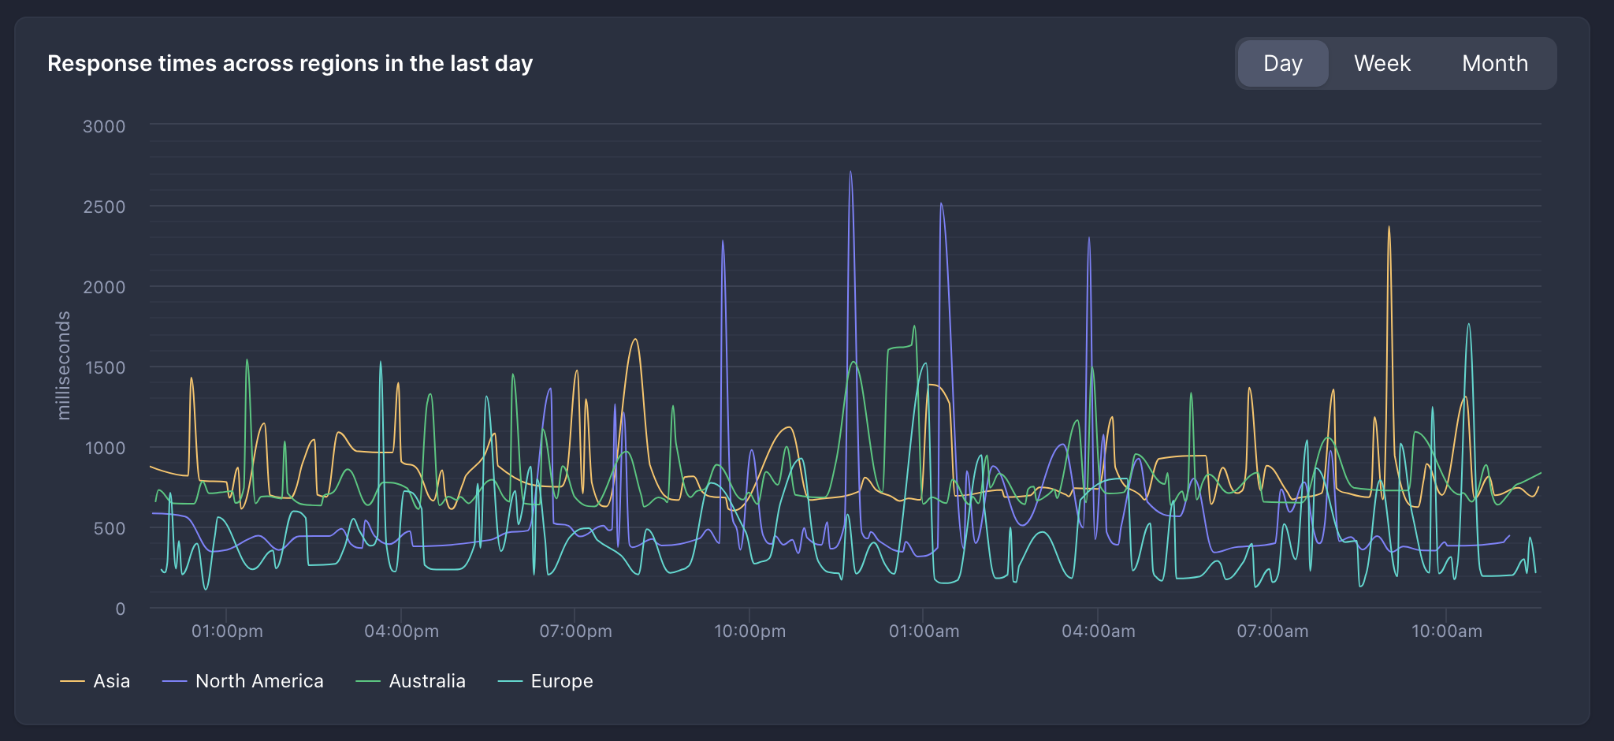Click the 07:00pm x-axis label

[575, 631]
